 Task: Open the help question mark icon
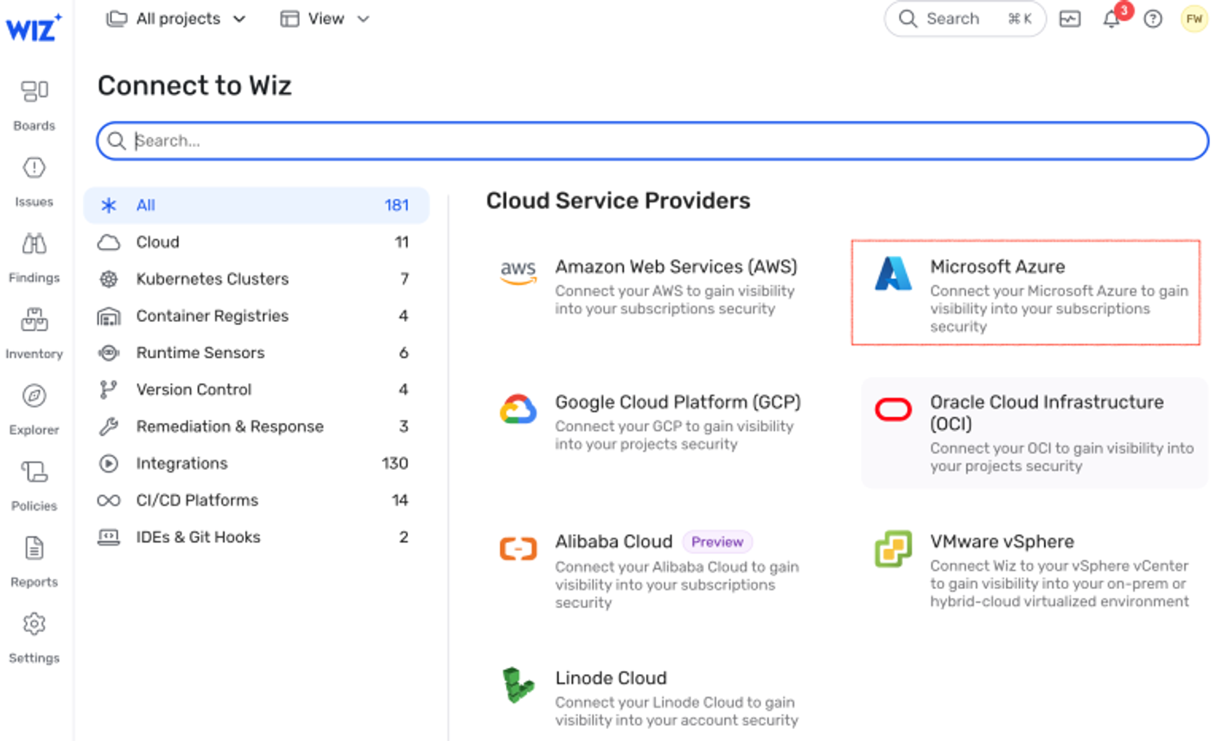[1153, 19]
